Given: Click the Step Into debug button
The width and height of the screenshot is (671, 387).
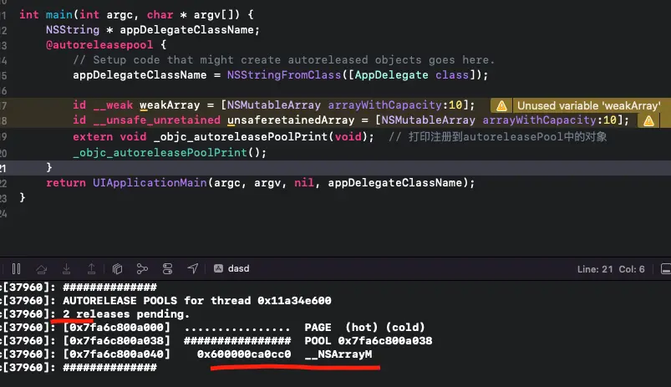Looking at the screenshot, I should point(66,268).
